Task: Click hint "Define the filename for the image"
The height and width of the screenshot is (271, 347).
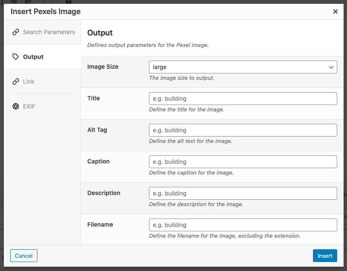Action: pyautogui.click(x=225, y=236)
